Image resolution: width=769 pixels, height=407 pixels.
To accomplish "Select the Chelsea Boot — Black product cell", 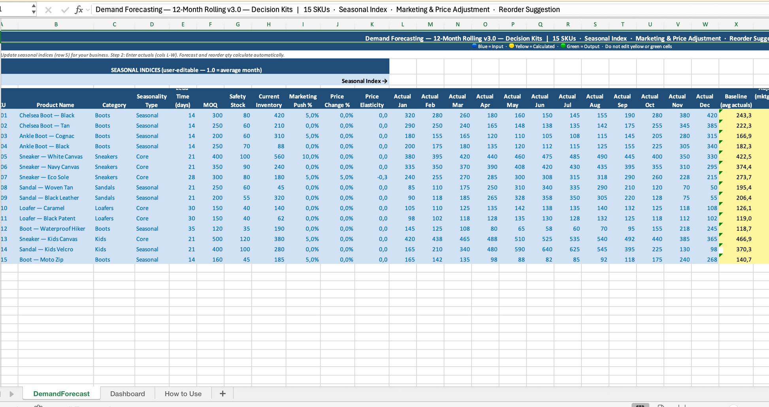I will pos(47,115).
